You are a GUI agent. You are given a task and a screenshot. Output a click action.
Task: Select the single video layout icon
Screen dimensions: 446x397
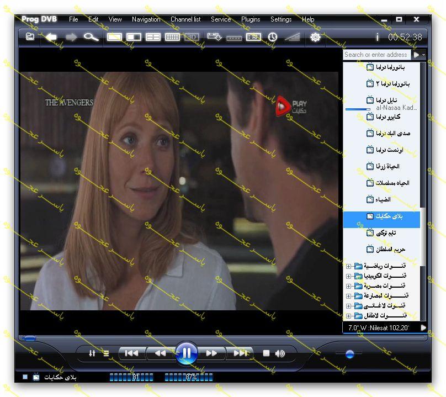114,37
